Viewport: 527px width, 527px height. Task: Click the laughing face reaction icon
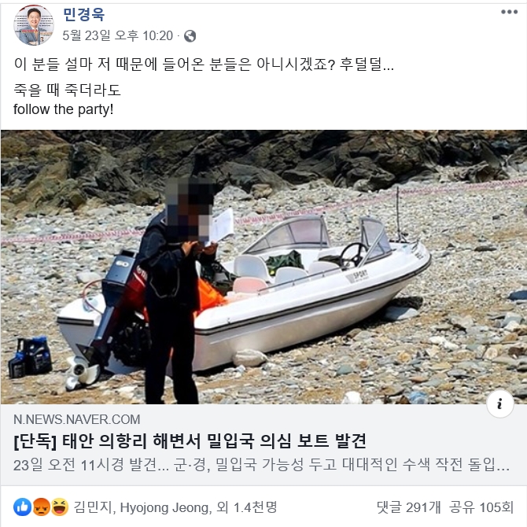60,507
